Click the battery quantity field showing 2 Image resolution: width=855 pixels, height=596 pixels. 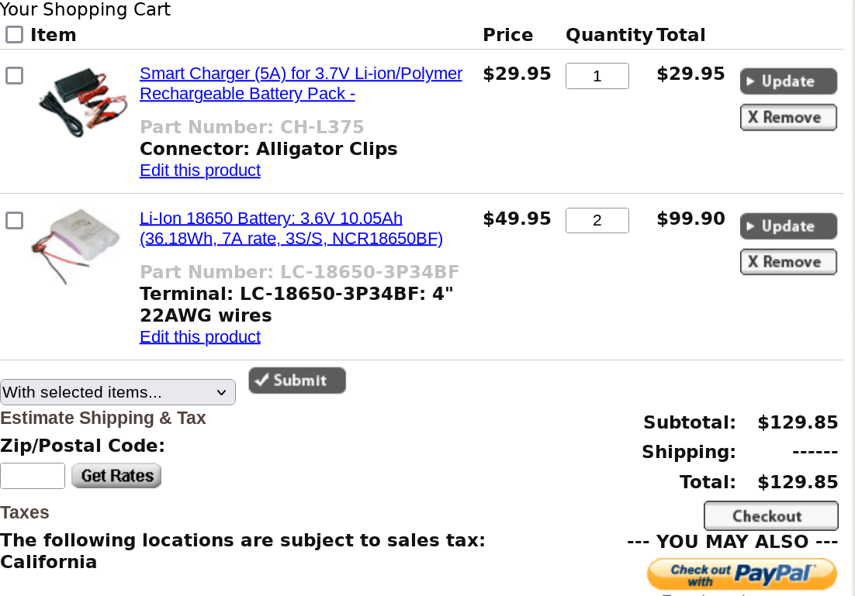[597, 221]
